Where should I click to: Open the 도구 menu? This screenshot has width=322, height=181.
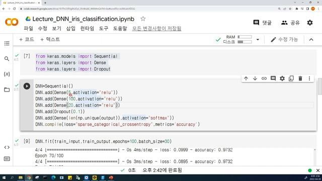coord(104,28)
